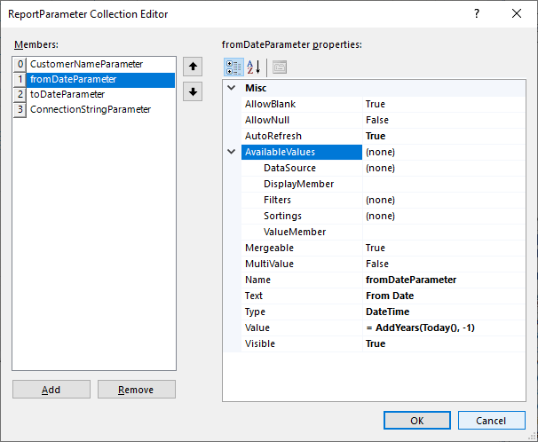This screenshot has width=538, height=442.
Task: Collapse the Misc category
Action: point(232,88)
